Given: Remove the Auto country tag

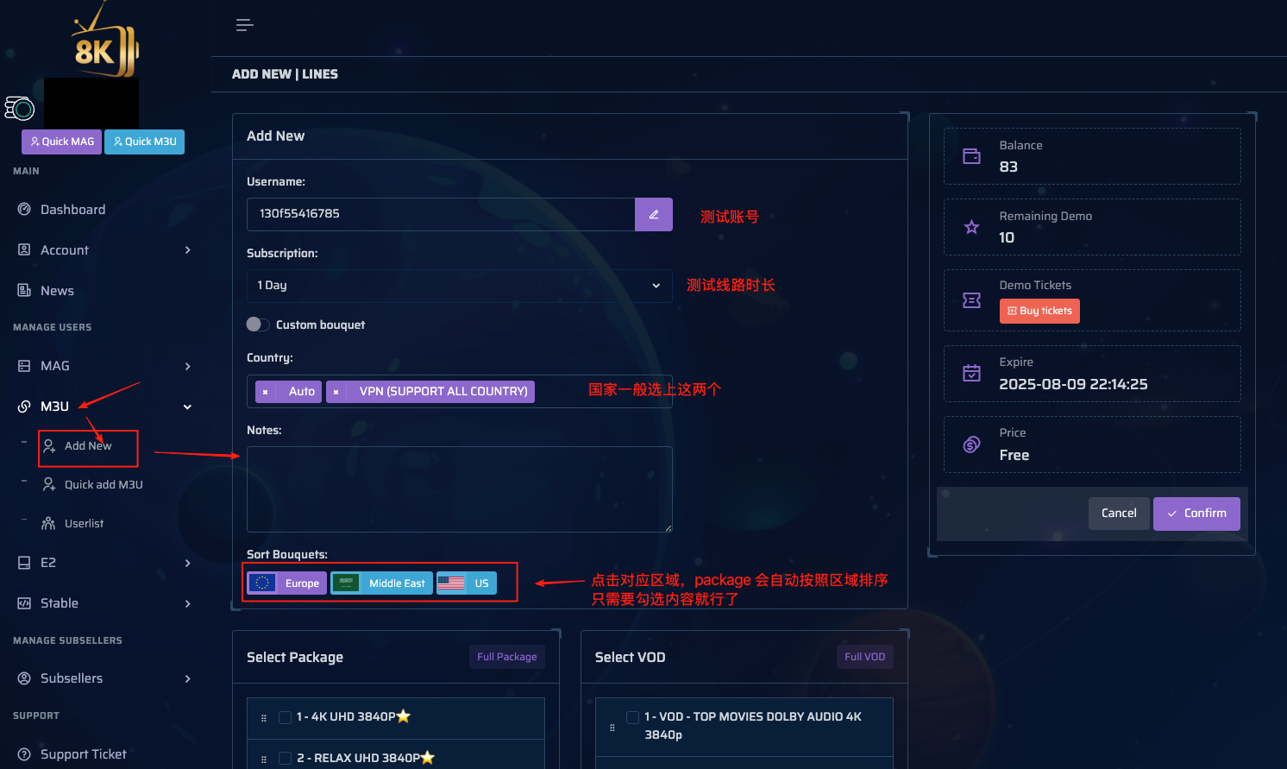Looking at the screenshot, I should (x=266, y=392).
